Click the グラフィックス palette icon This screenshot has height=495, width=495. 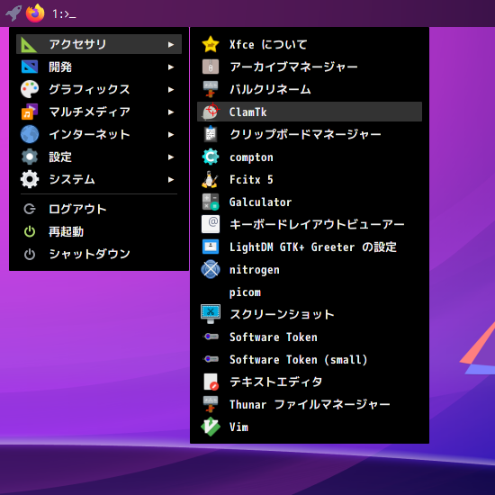point(30,89)
